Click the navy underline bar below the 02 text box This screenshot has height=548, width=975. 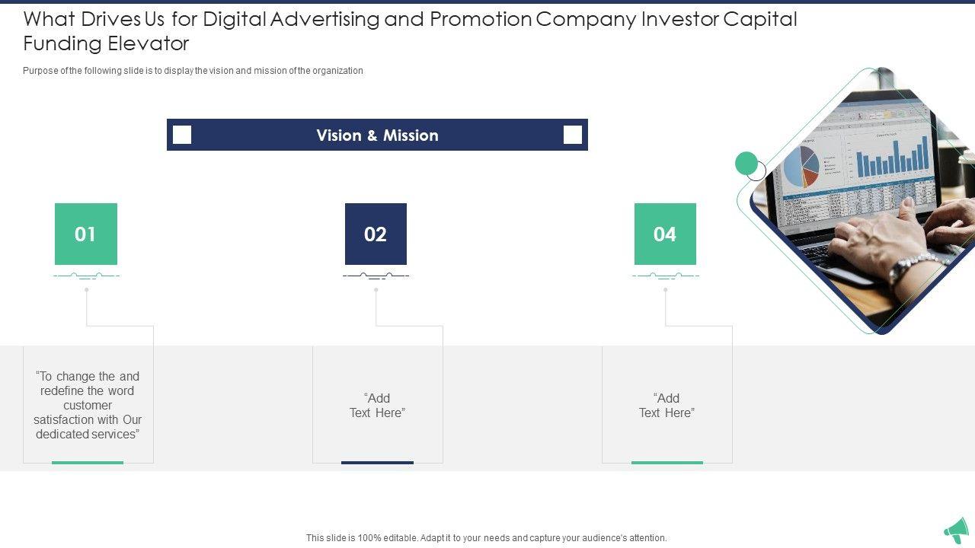(377, 462)
